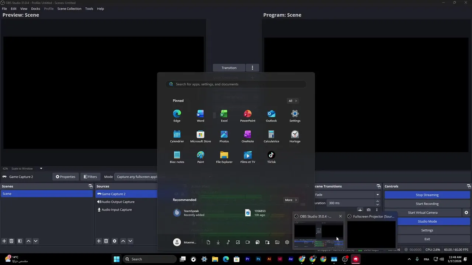Open Properties for Game Capture 2

point(65,177)
